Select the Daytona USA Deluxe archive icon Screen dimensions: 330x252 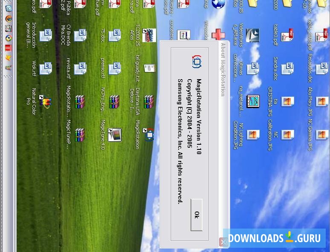click(x=149, y=102)
